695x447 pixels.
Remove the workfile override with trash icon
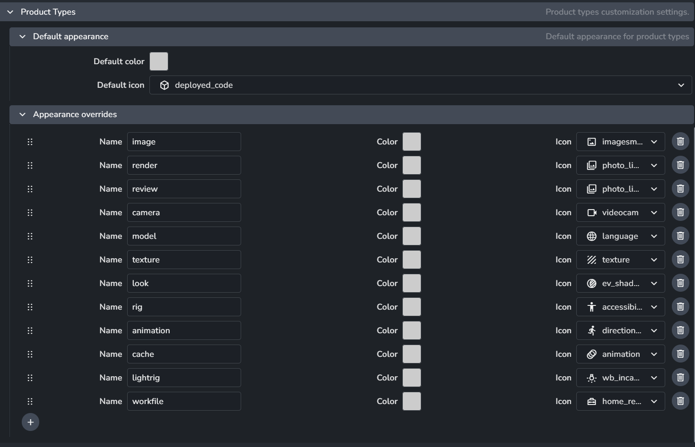click(x=680, y=401)
